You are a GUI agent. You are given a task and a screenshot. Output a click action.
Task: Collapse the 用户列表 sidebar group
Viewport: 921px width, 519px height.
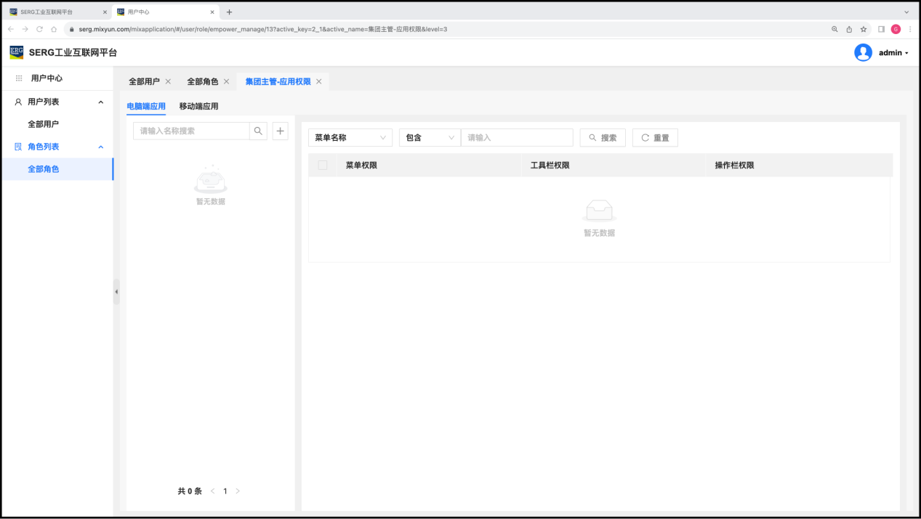[100, 102]
